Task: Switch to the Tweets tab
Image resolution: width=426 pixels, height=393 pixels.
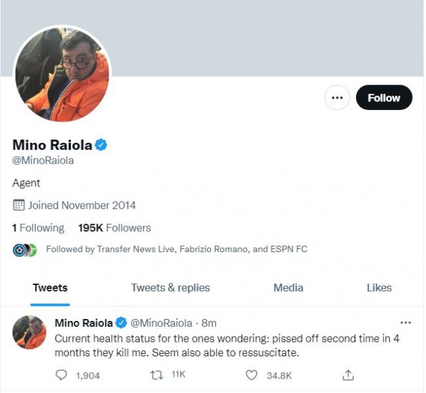Action: (50, 288)
